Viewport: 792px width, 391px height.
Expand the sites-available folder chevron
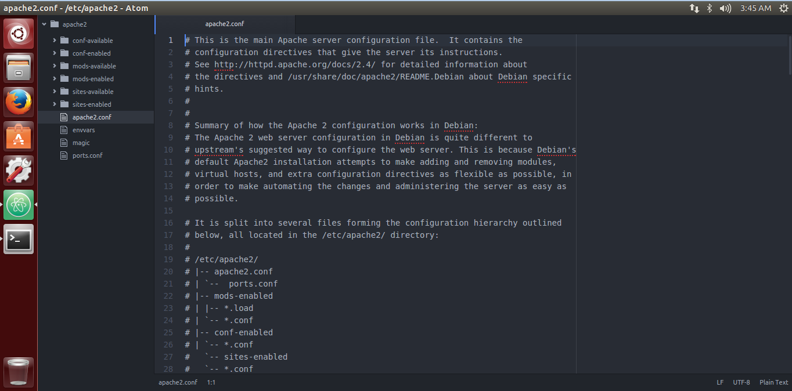pos(54,92)
